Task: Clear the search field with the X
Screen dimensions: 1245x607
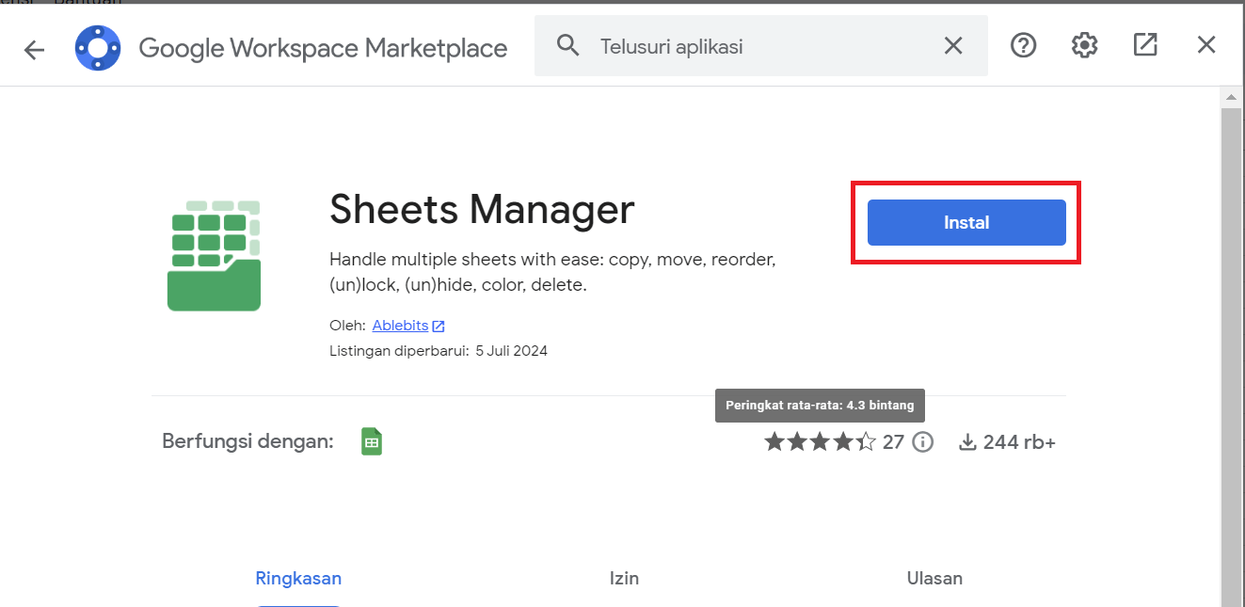Action: (x=953, y=44)
